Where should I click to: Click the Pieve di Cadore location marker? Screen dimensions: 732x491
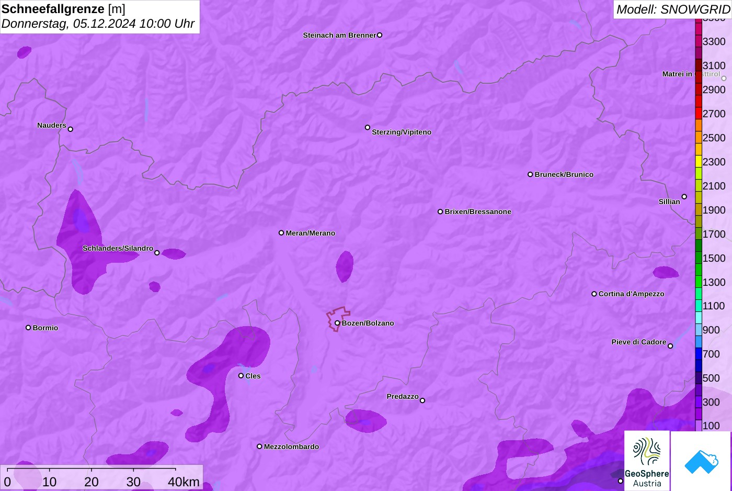670,346
